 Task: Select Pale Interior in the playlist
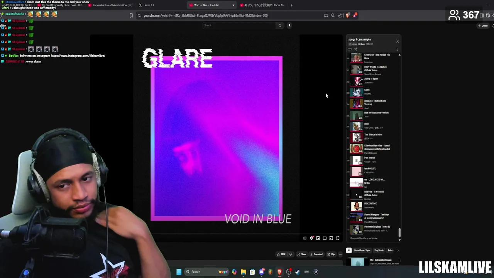(x=372, y=160)
